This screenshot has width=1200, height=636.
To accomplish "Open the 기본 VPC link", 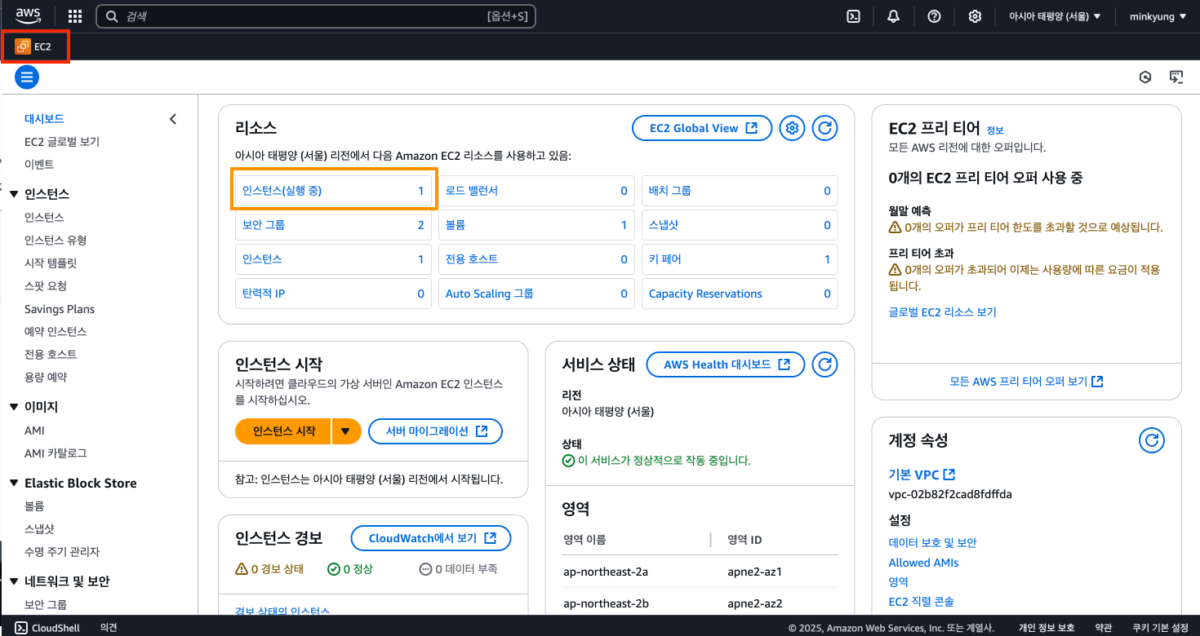I will tap(922, 475).
